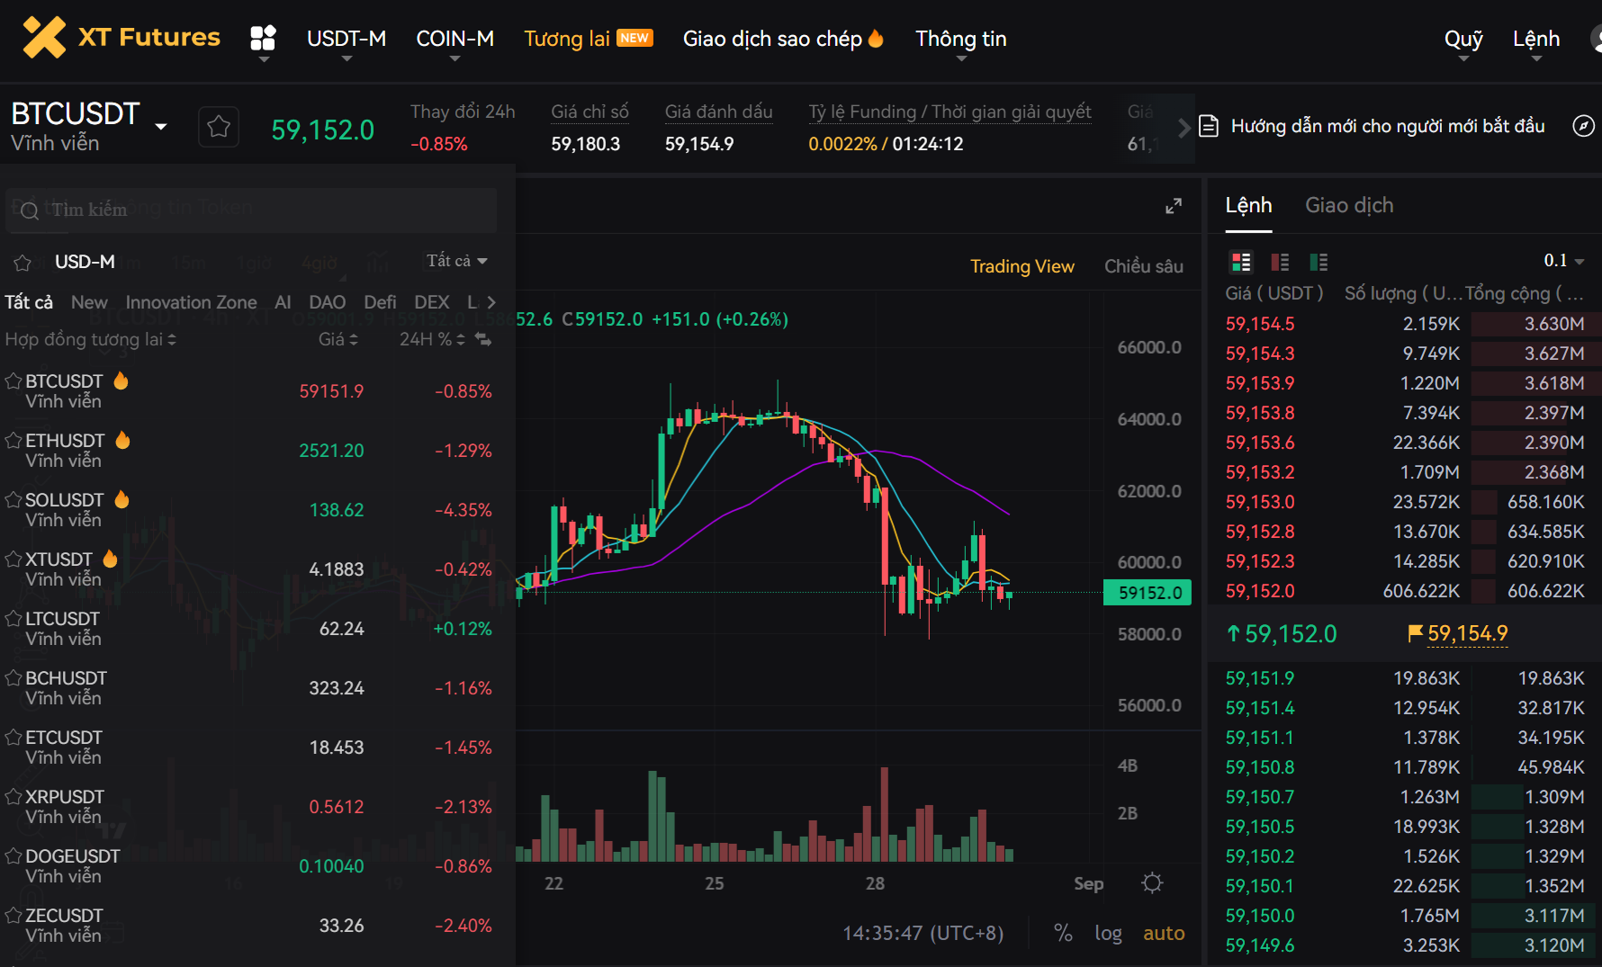Star the BCHUSDT contract row
Image resolution: width=1602 pixels, height=967 pixels.
13,677
